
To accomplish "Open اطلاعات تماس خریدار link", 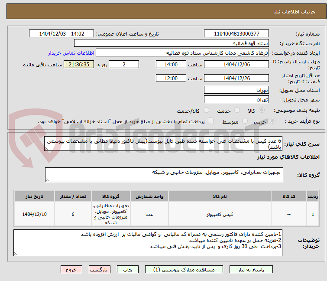I will point(71,53).
